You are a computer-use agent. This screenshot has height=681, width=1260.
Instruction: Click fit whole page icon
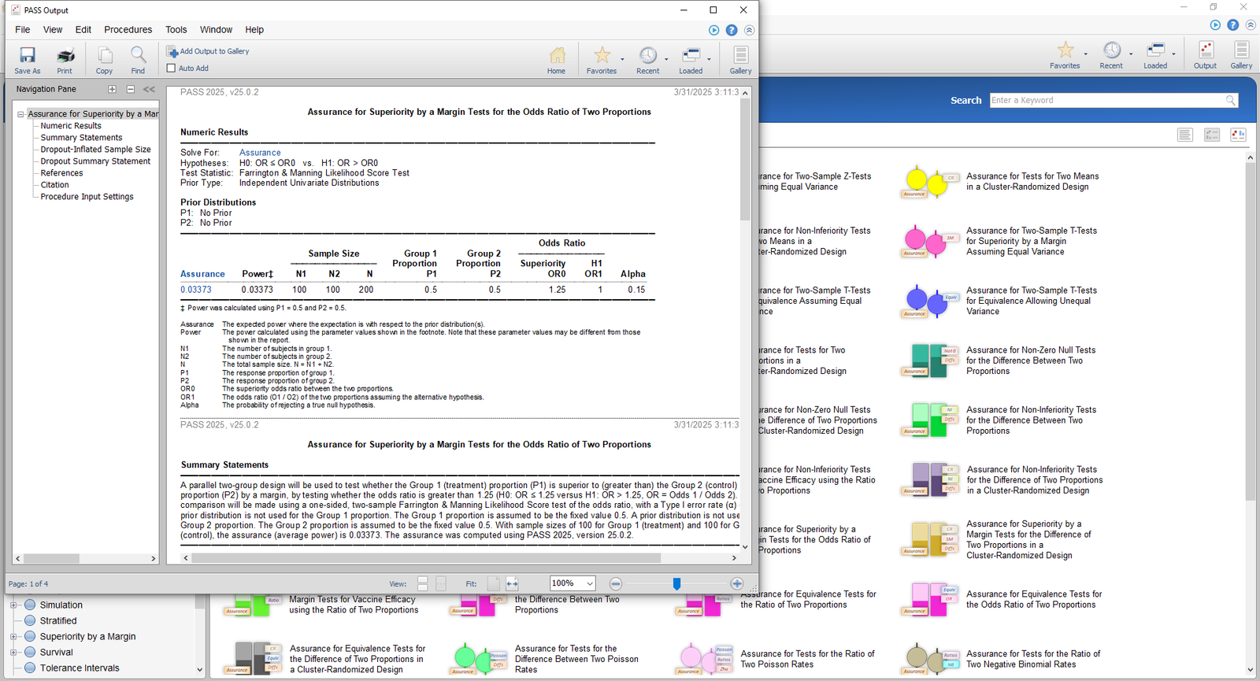[493, 583]
